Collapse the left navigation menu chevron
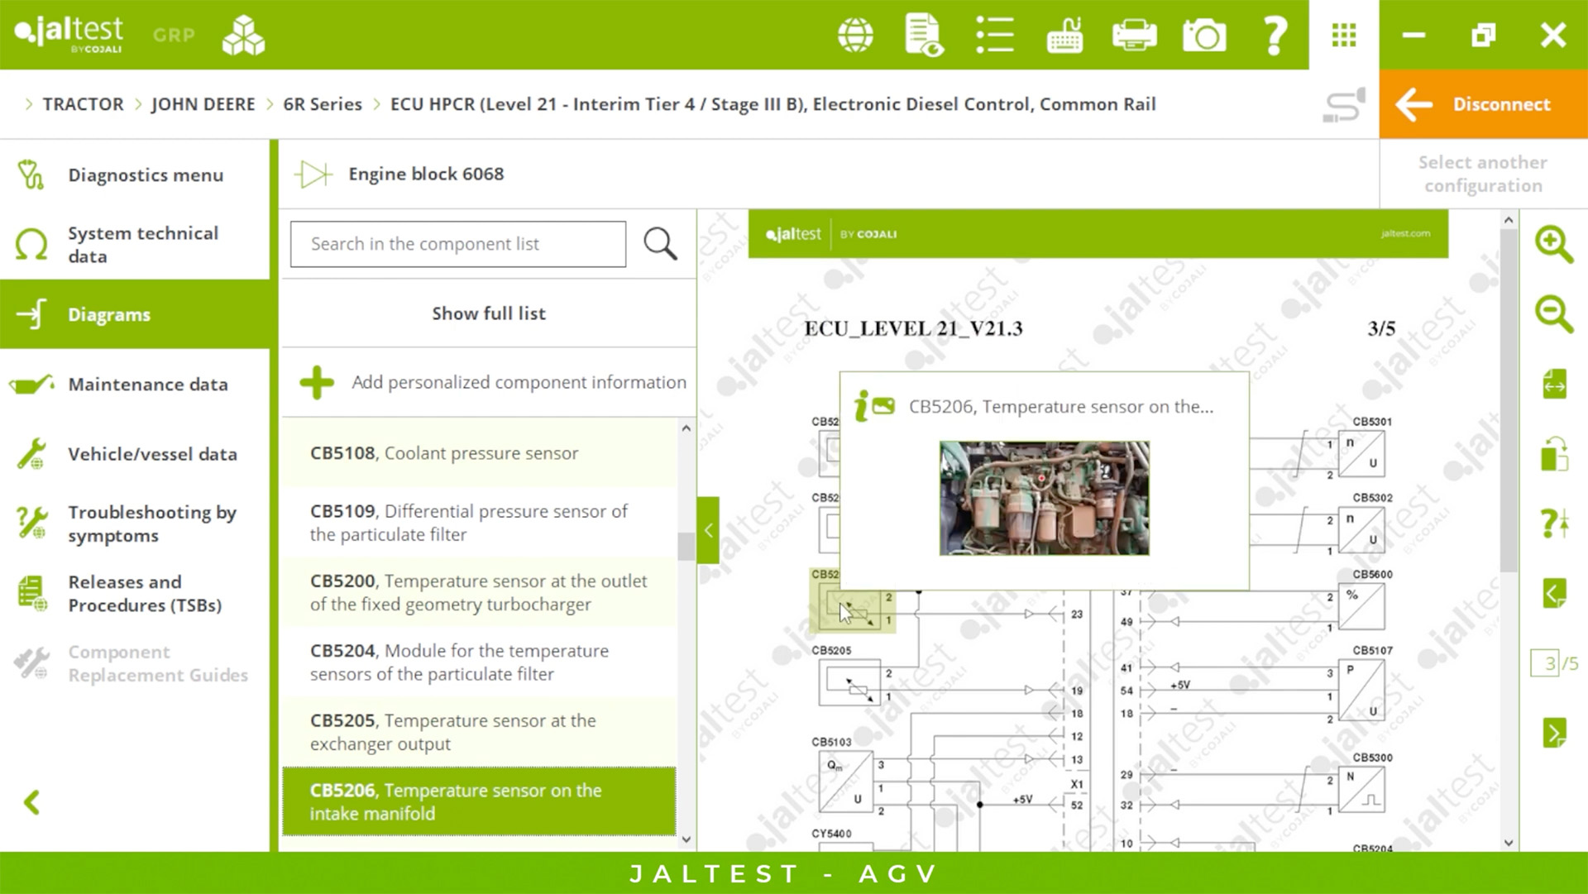The image size is (1588, 894). (x=32, y=801)
